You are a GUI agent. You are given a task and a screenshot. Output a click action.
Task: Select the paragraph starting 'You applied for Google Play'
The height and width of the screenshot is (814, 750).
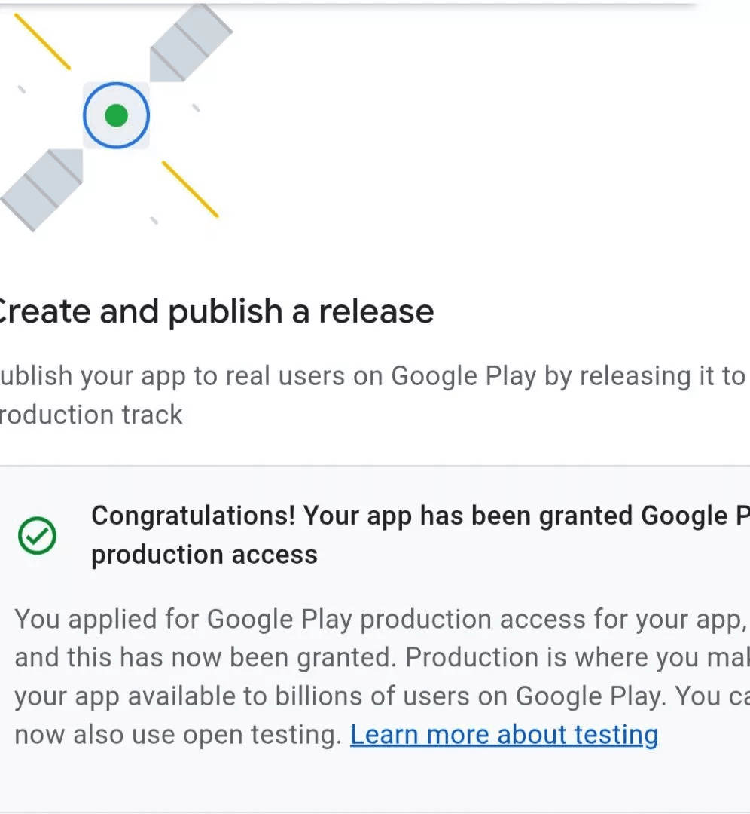click(x=383, y=677)
